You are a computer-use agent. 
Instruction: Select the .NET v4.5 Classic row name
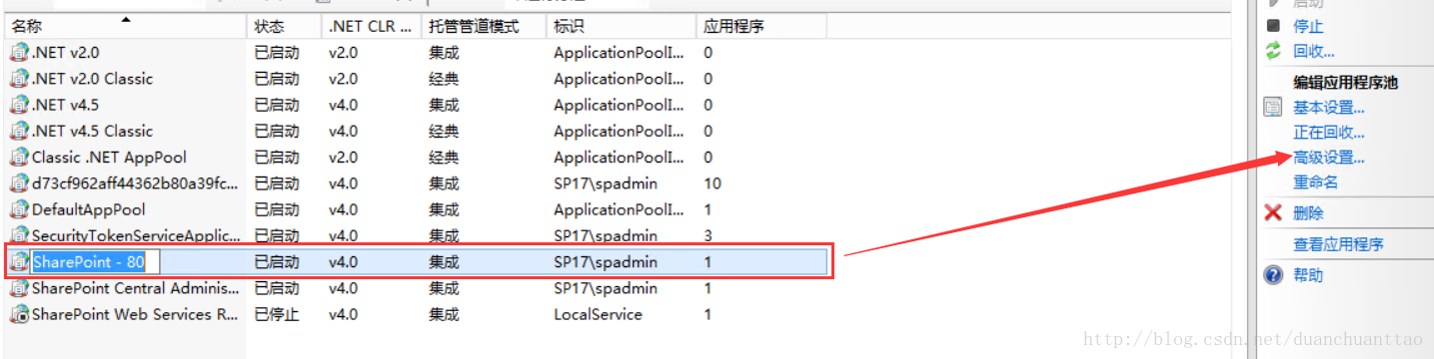(x=92, y=131)
